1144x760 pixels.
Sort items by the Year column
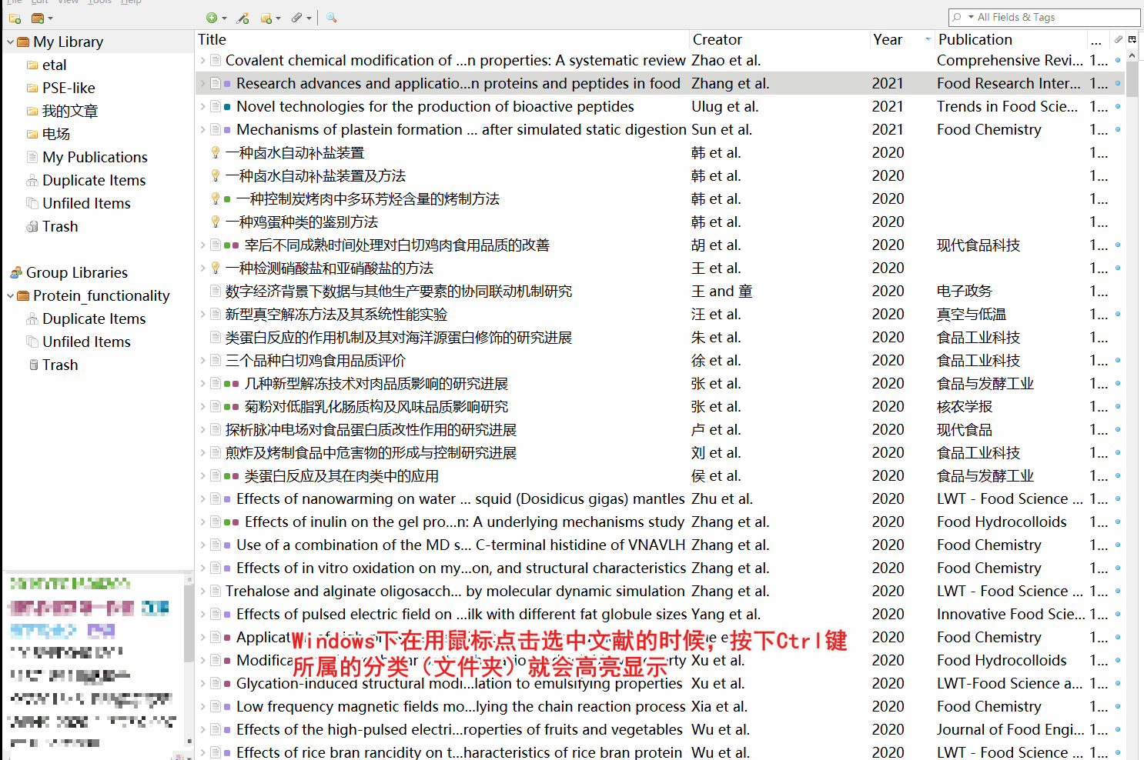click(901, 39)
